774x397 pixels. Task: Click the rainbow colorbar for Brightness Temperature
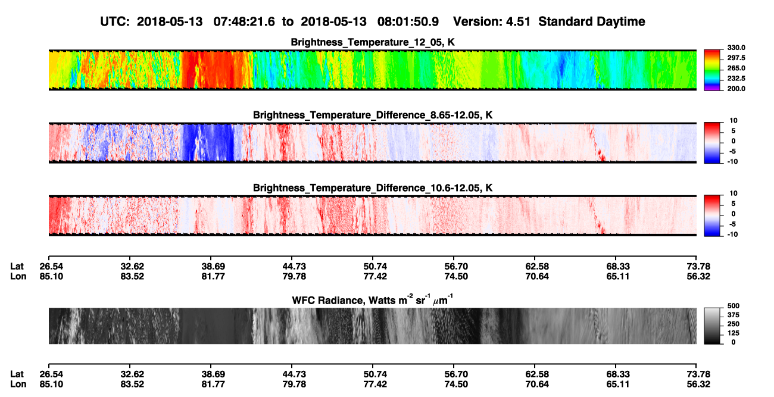pyautogui.click(x=711, y=70)
